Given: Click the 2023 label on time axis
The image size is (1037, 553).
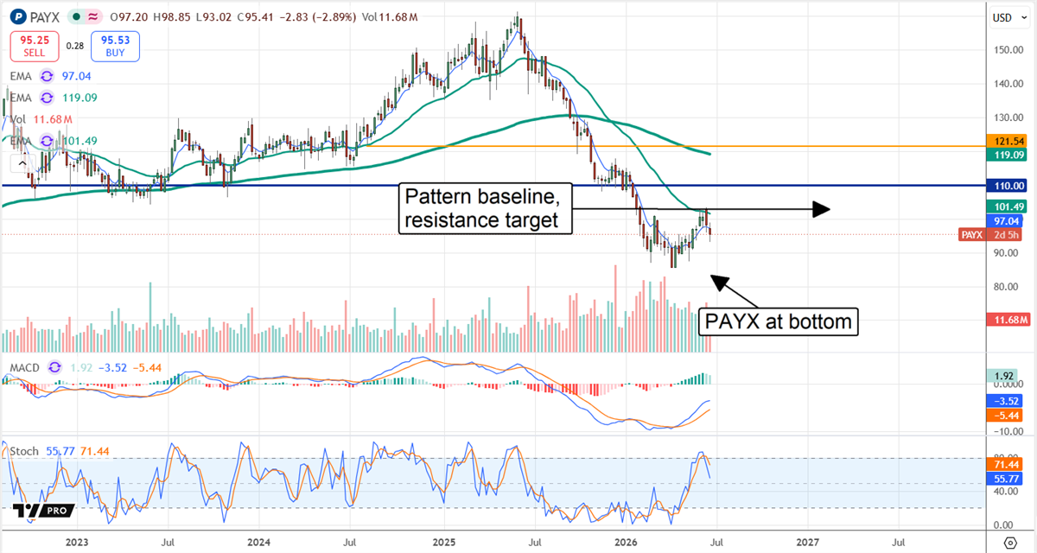Looking at the screenshot, I should [x=77, y=542].
